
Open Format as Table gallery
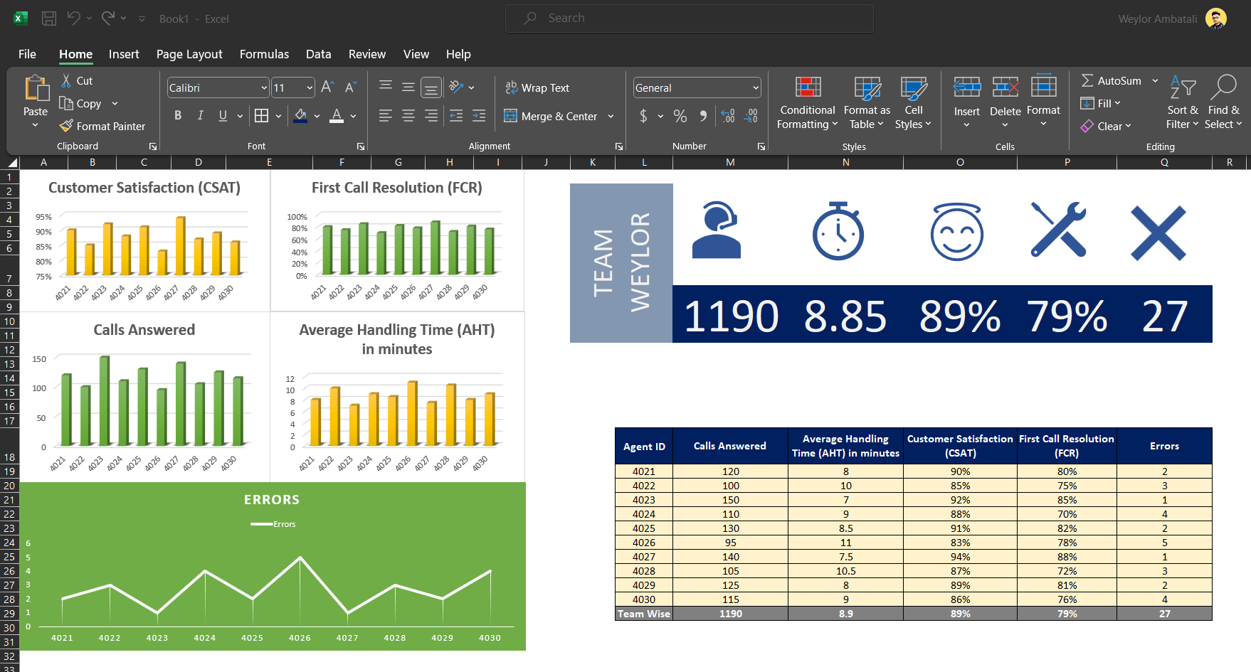[x=867, y=103]
